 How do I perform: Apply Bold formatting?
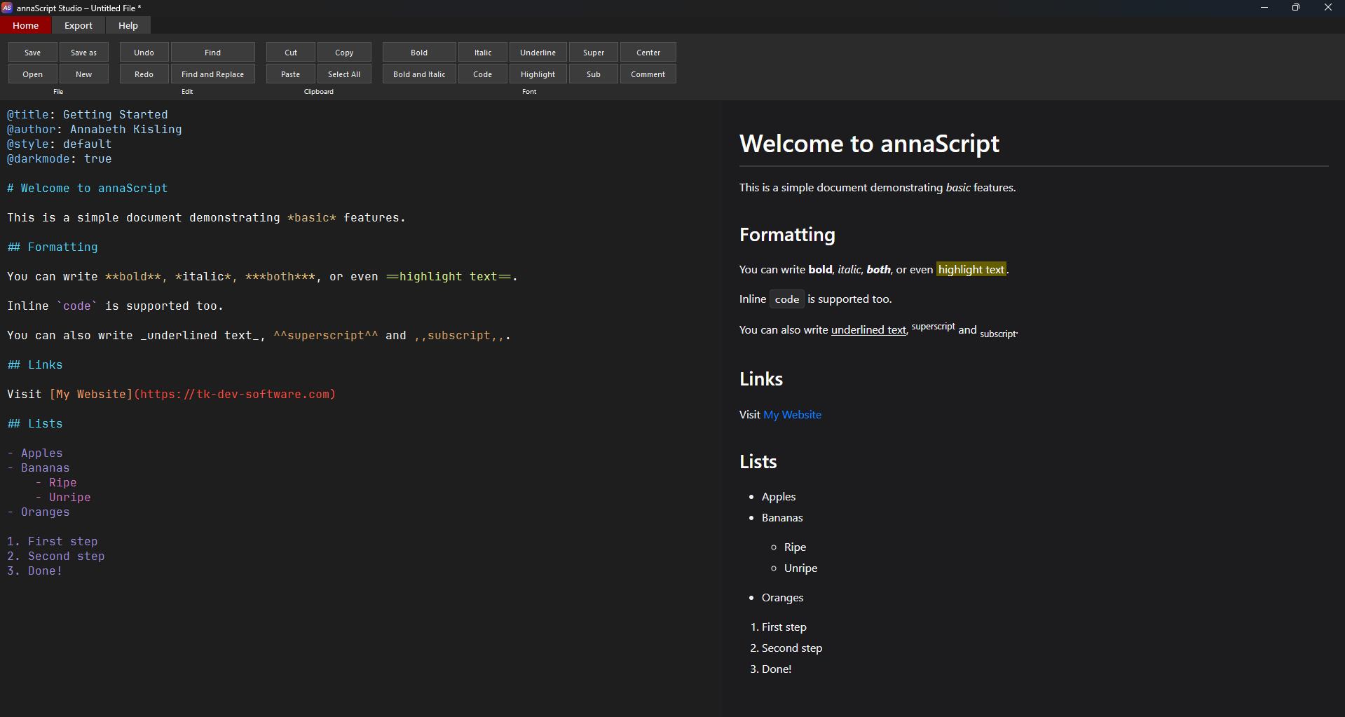click(419, 53)
